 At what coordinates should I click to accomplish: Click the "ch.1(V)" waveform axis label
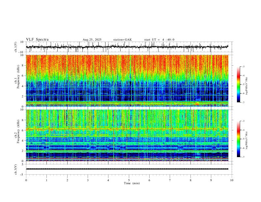point(16,47)
